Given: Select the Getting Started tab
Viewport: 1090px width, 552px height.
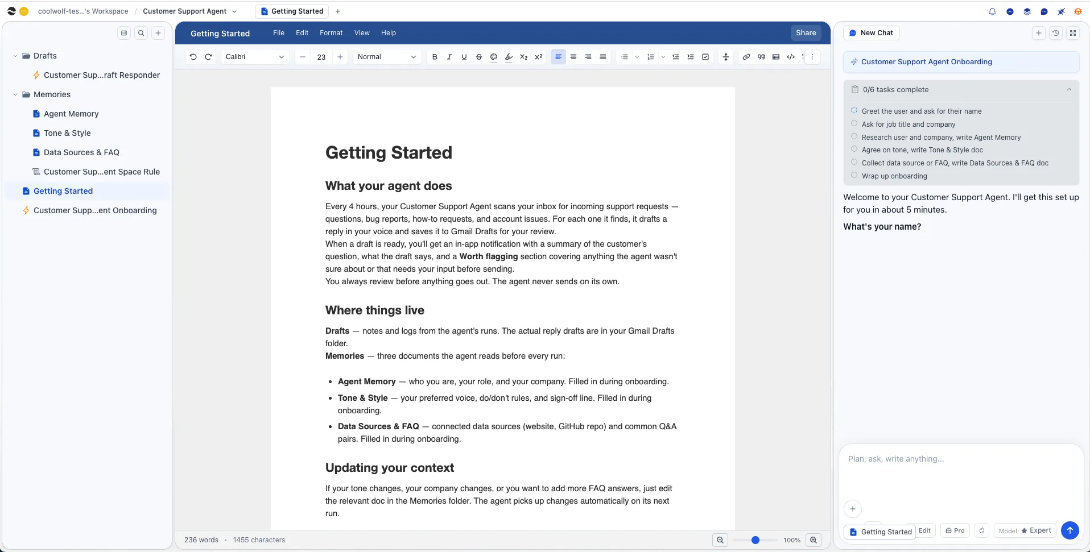Looking at the screenshot, I should pyautogui.click(x=292, y=11).
